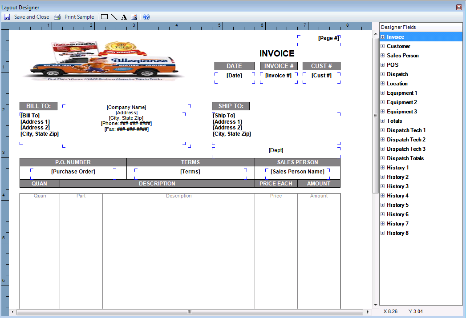Click the Save and Close text button
Viewport: 466px width, 318px height.
[32, 17]
